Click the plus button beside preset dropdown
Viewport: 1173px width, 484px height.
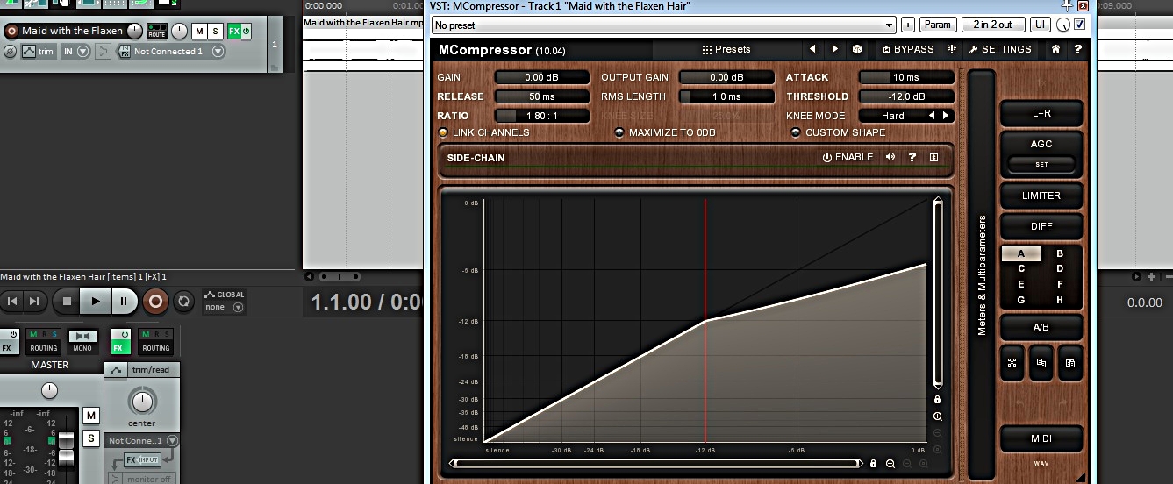pyautogui.click(x=908, y=25)
